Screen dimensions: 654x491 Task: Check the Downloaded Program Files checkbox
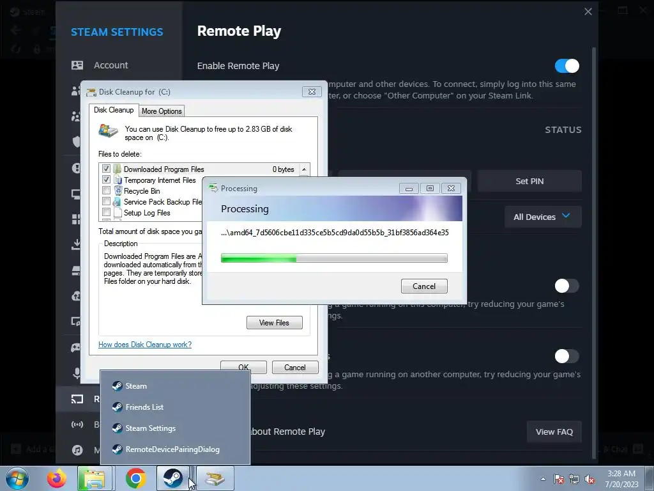(106, 169)
